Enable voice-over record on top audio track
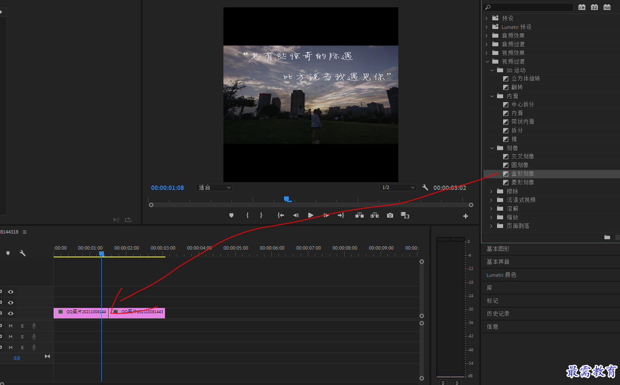 click(34, 326)
